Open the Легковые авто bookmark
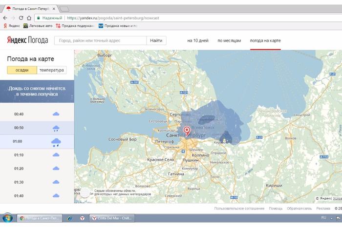This screenshot has width=342, height=227. [x=38, y=26]
